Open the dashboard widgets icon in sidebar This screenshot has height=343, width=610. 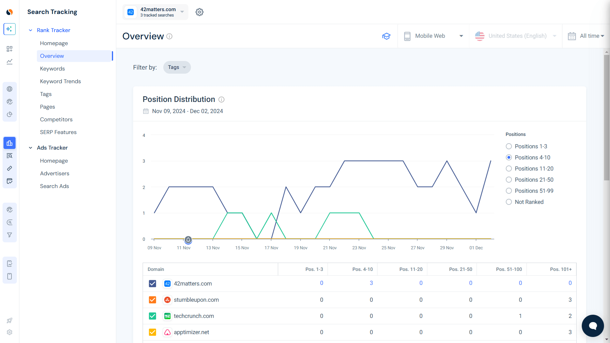(x=10, y=49)
